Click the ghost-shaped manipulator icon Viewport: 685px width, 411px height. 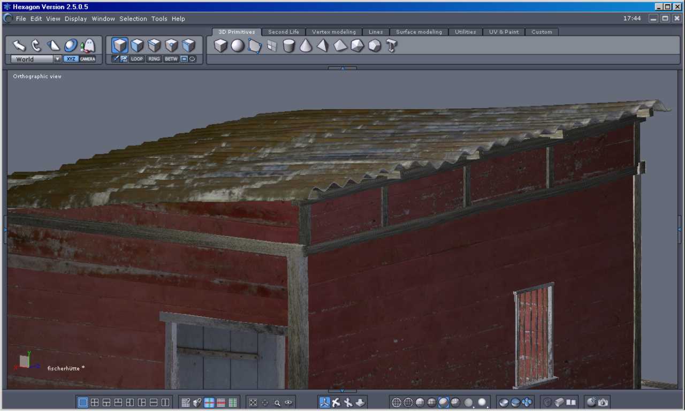click(88, 45)
